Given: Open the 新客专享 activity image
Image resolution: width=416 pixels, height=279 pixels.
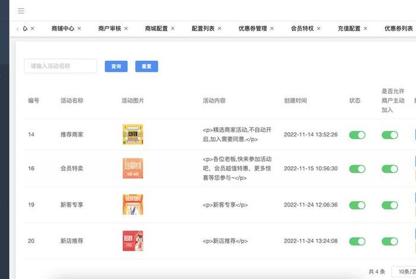Looking at the screenshot, I should click(x=133, y=205).
